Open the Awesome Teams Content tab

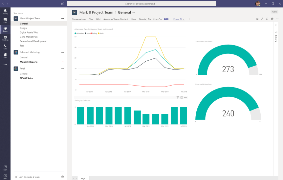(x=116, y=19)
